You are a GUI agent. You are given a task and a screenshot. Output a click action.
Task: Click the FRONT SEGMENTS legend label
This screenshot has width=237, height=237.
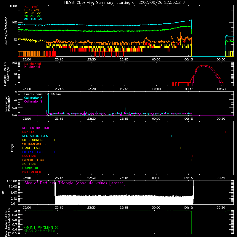(41, 228)
